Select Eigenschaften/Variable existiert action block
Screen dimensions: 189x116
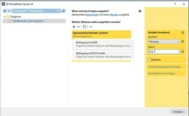coord(101,34)
